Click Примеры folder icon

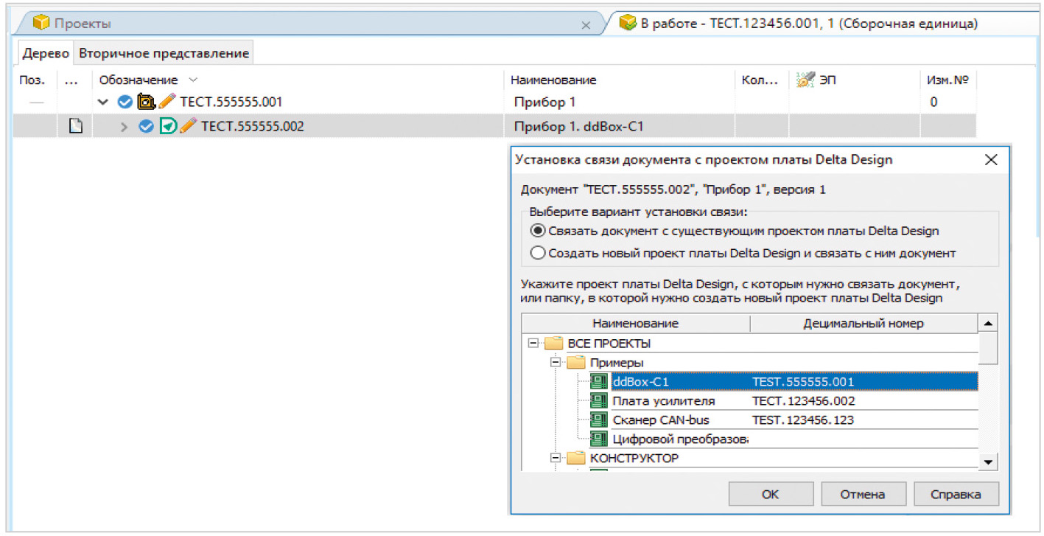pos(576,363)
